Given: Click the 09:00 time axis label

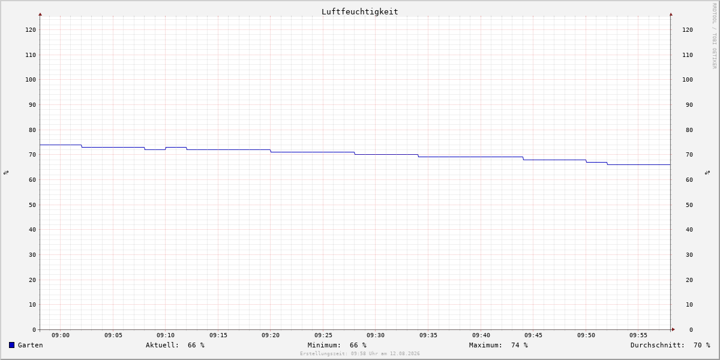Looking at the screenshot, I should (x=61, y=335).
